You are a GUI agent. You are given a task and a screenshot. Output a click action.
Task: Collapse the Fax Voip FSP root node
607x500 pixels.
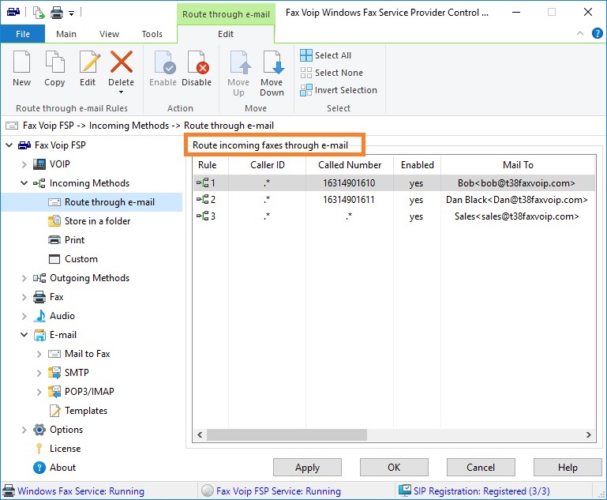click(x=9, y=145)
